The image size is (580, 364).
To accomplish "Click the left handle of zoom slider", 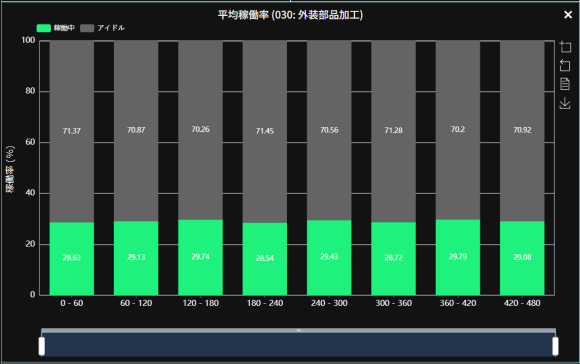I will pos(42,346).
